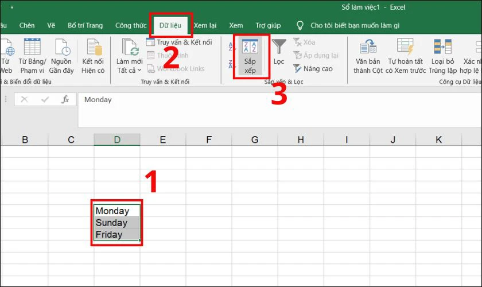Viewport: 482px width, 287px height.
Task: Select column header E
Action: pos(163,139)
